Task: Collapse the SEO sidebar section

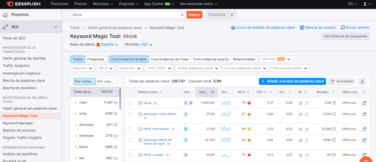Action: coord(56,27)
